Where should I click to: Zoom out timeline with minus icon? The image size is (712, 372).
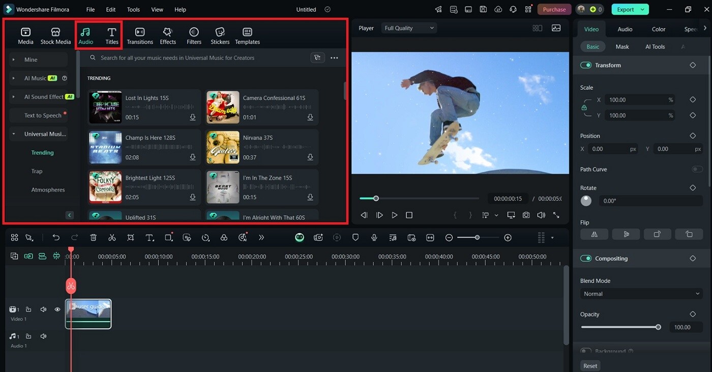pos(449,238)
